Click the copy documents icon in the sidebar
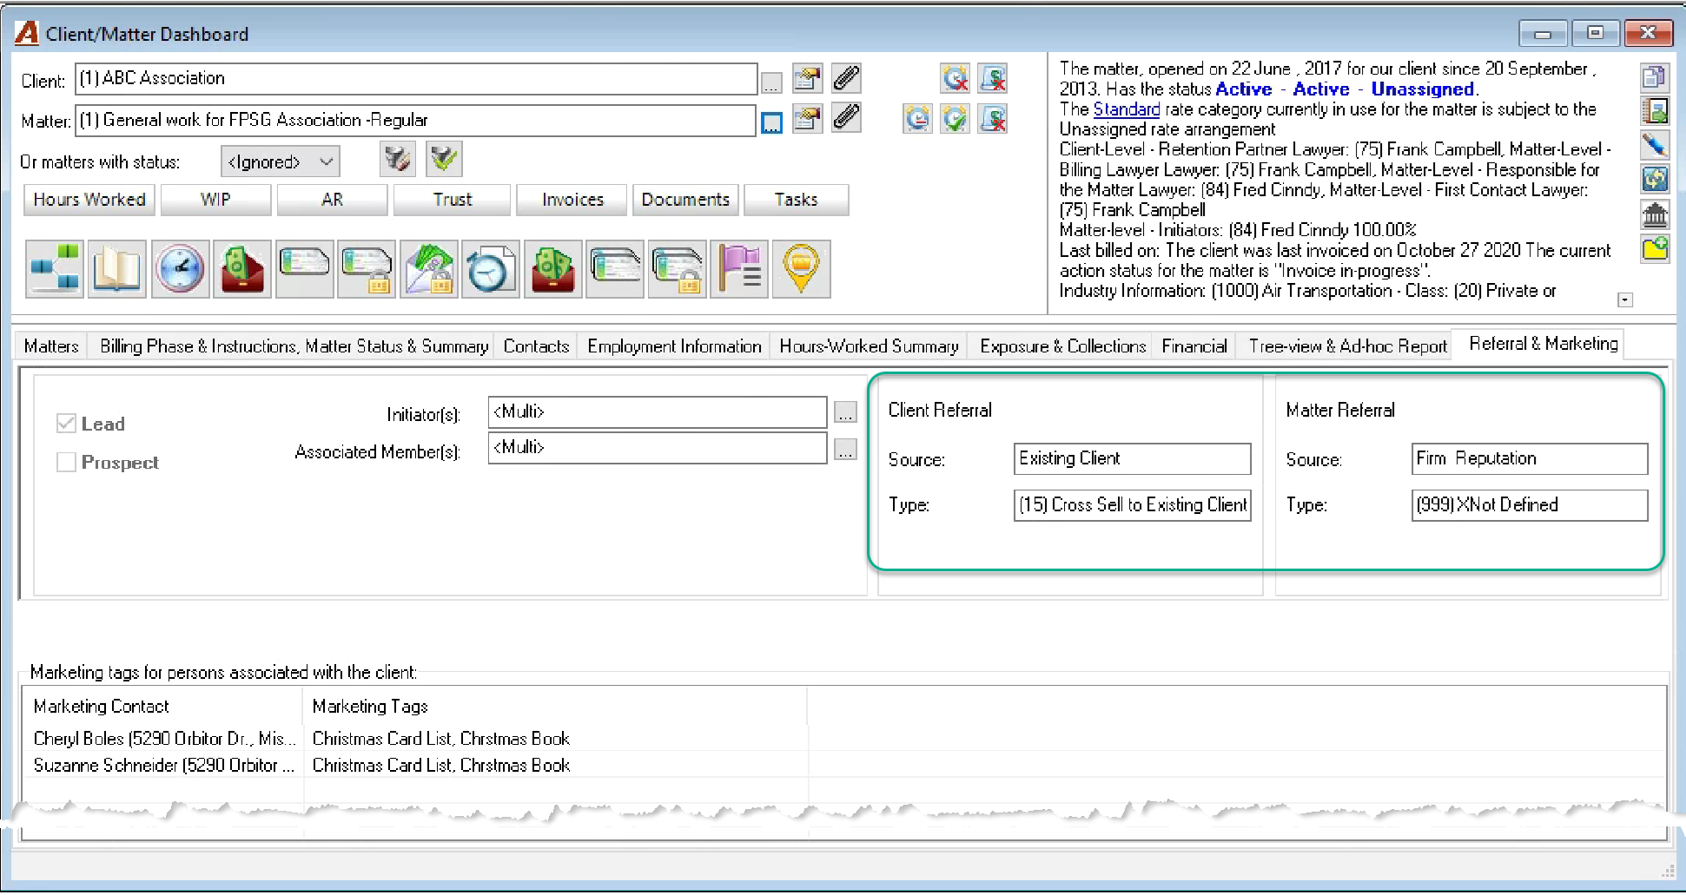This screenshot has width=1686, height=895. click(1655, 77)
